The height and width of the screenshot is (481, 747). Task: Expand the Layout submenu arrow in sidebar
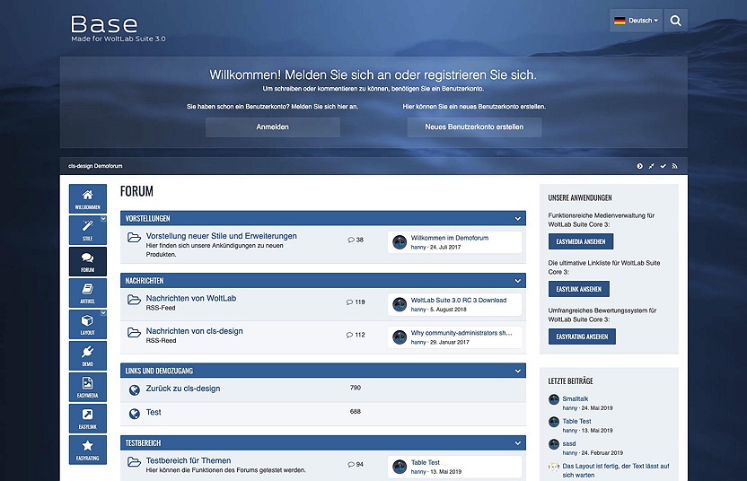click(x=102, y=312)
